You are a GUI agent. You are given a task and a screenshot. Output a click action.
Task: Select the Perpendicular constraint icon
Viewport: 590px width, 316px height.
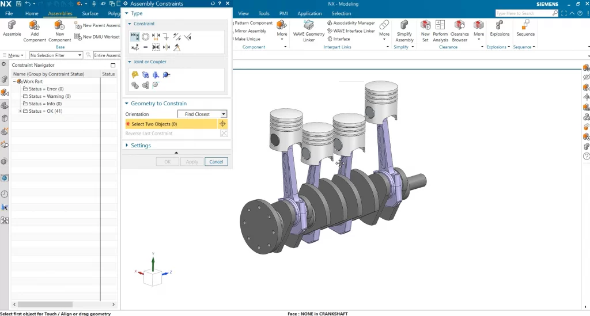[187, 36]
